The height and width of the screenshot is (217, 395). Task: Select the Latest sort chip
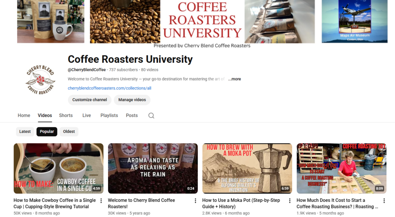click(x=25, y=132)
